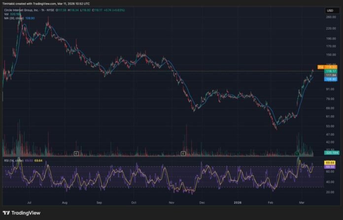The height and width of the screenshot is (220, 343).
Task: Click the earnings 'E' marker near August
Action: point(76,153)
